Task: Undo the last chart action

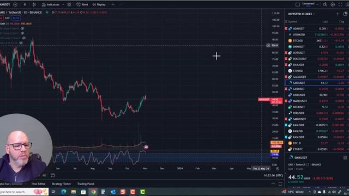Action: point(113,4)
